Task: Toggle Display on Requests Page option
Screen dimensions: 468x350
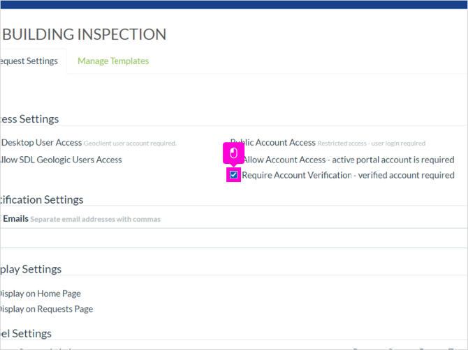Action: click(x=46, y=309)
